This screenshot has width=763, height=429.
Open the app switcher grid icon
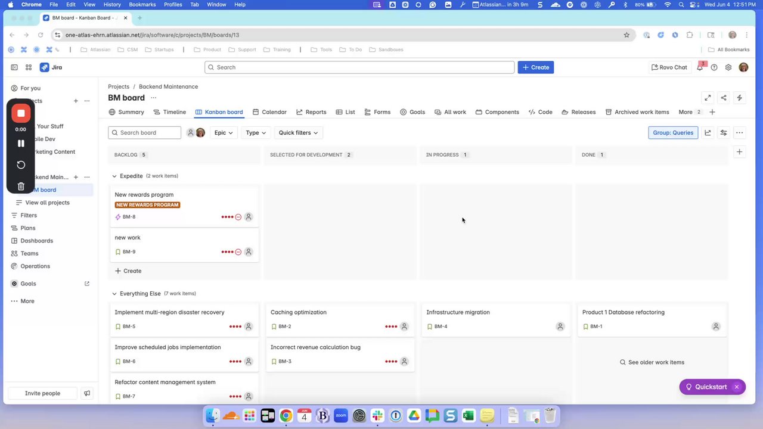29,67
